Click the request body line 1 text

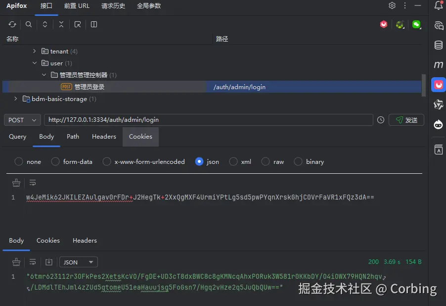200,197
